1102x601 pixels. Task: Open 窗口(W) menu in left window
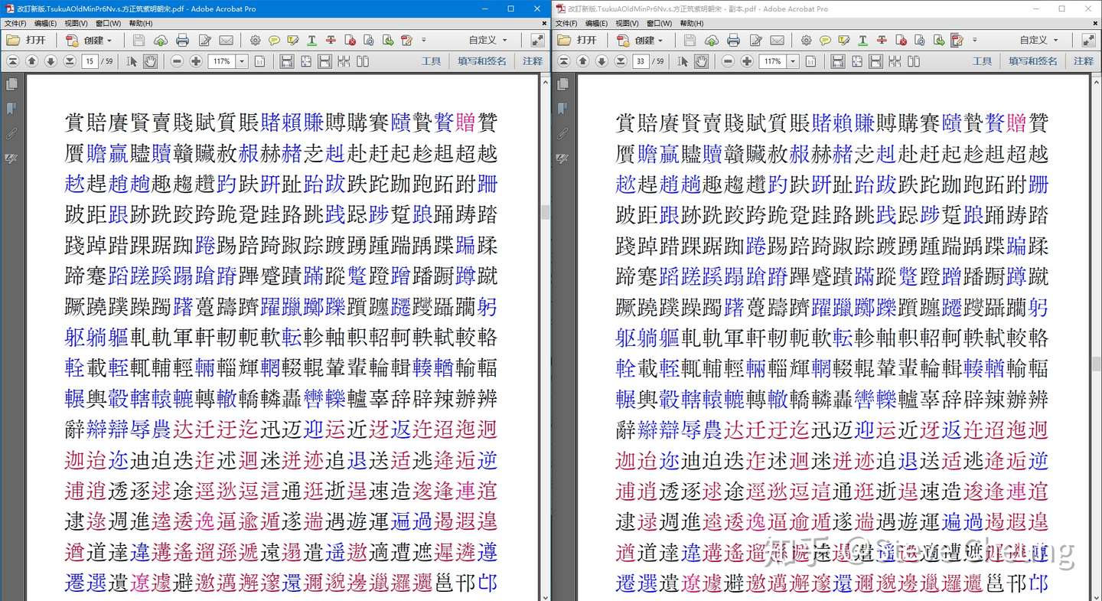(106, 24)
